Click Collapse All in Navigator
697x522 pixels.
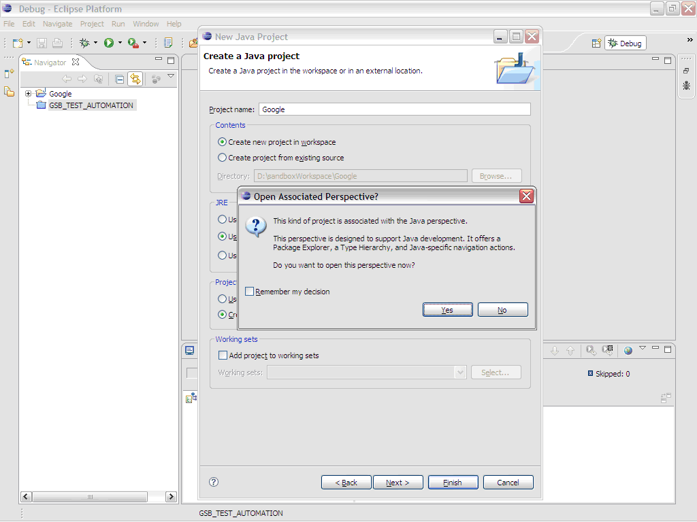pos(119,79)
